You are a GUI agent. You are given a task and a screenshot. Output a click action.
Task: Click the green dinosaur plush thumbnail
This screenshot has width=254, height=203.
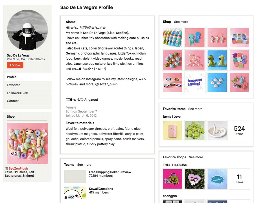click(217, 60)
